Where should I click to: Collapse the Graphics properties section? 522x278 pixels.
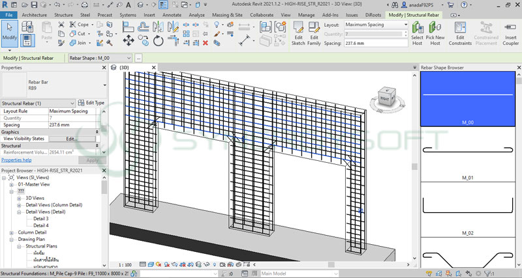[97, 132]
